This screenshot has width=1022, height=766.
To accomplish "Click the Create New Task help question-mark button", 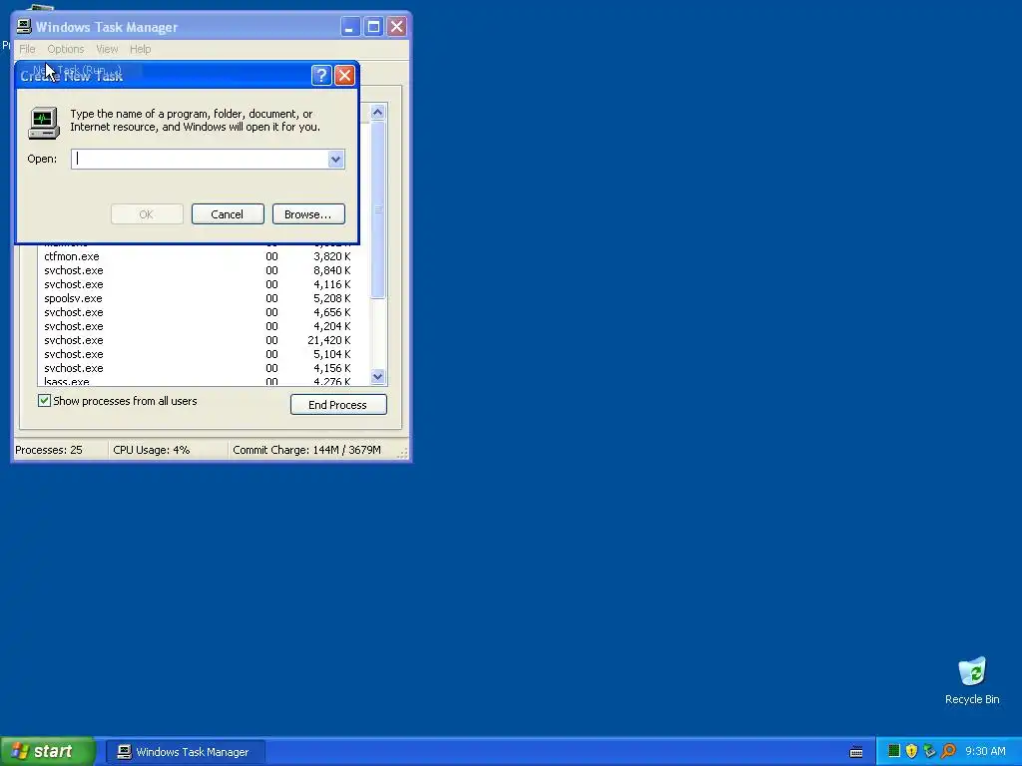I will pyautogui.click(x=321, y=76).
